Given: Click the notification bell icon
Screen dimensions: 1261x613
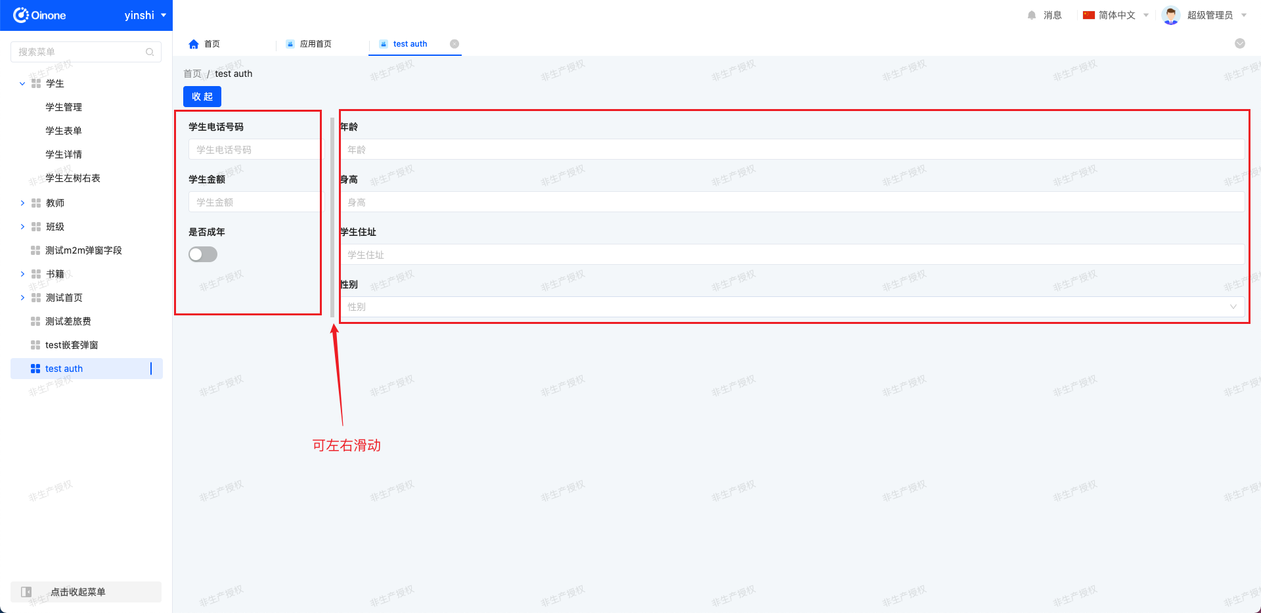Looking at the screenshot, I should (1032, 15).
